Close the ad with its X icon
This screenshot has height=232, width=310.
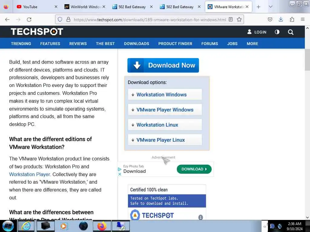120,174
